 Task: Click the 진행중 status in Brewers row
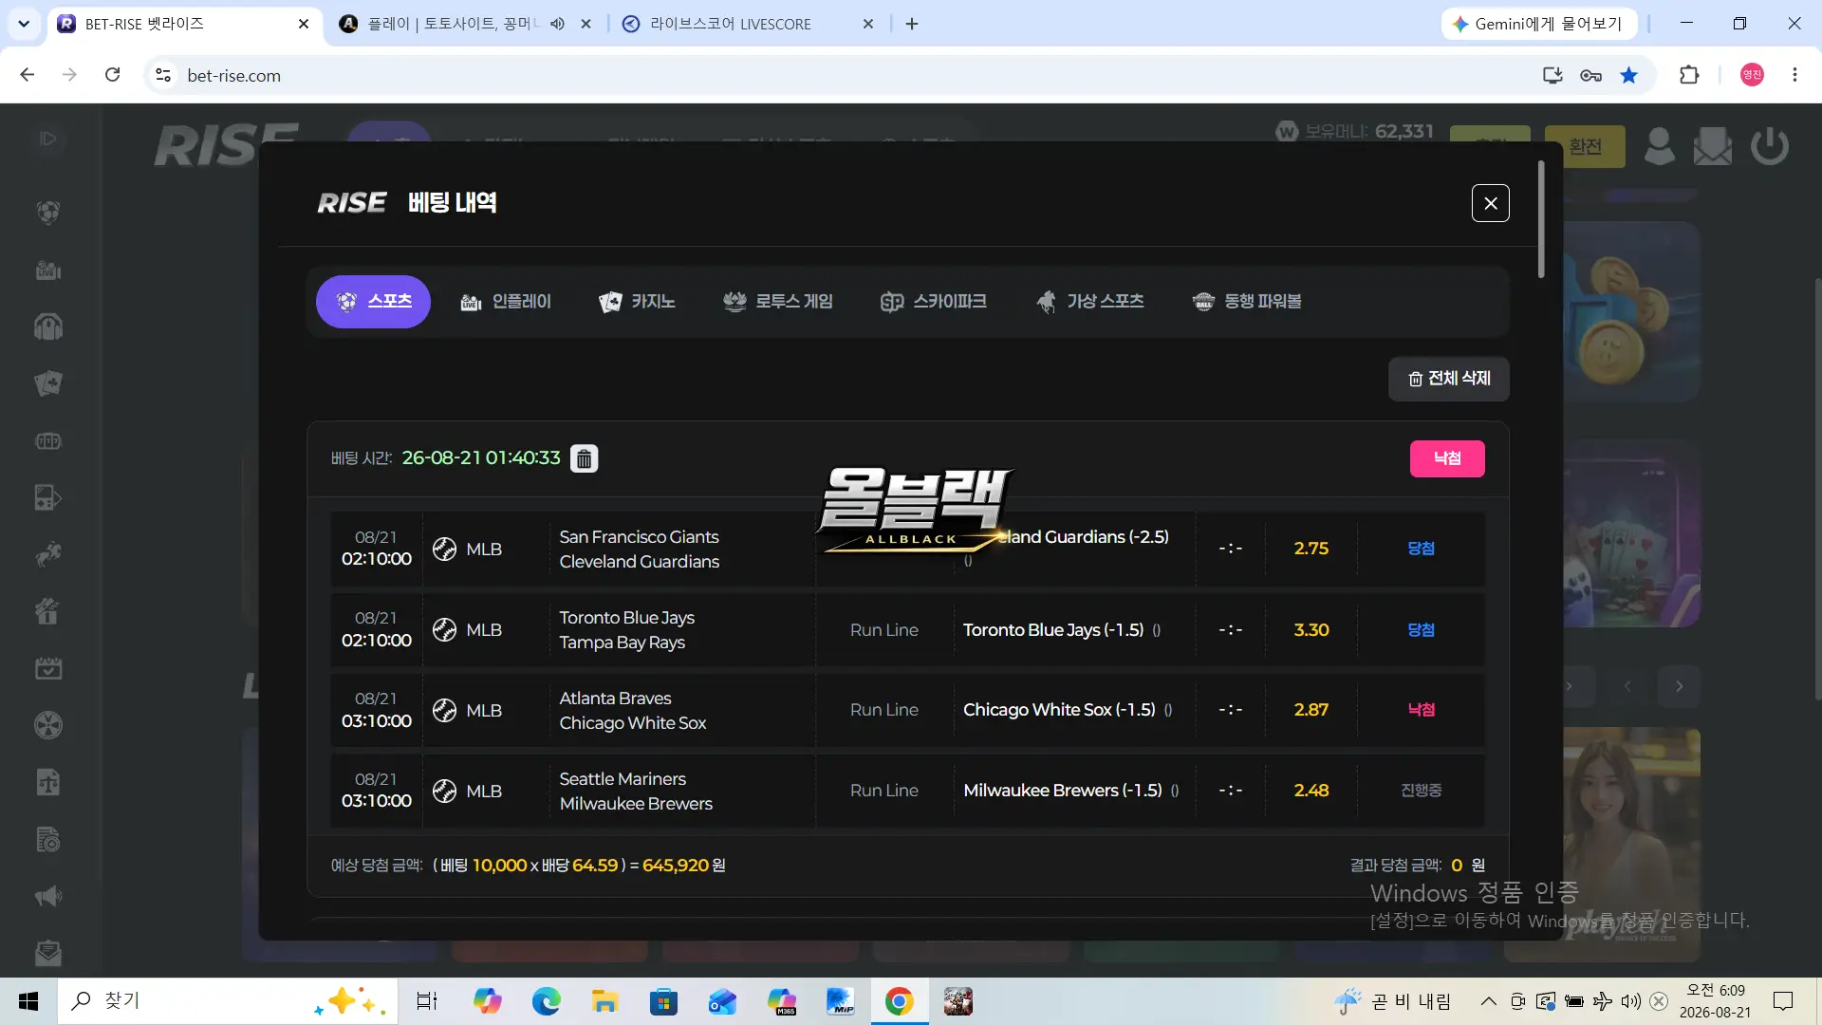click(1421, 791)
